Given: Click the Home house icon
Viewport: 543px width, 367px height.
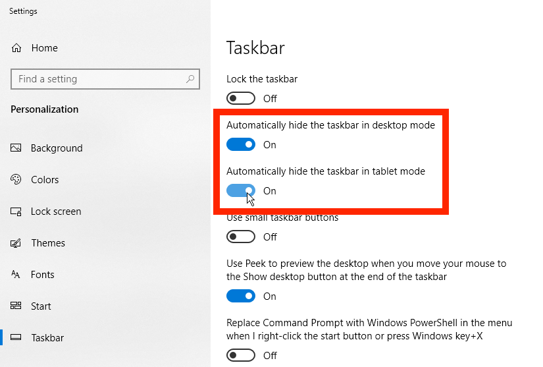Looking at the screenshot, I should 16,48.
